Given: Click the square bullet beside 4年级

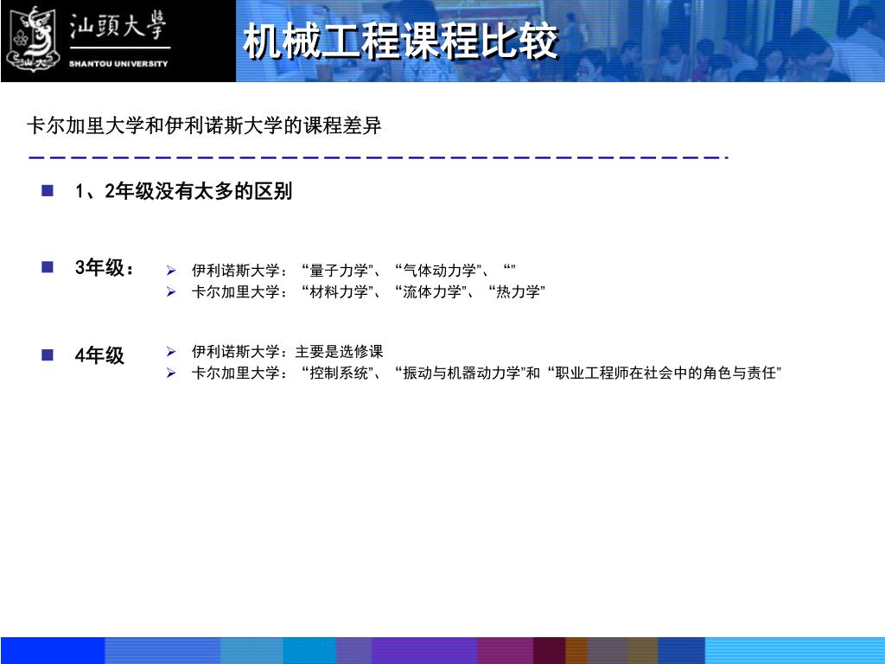Looking at the screenshot, I should pyautogui.click(x=48, y=354).
